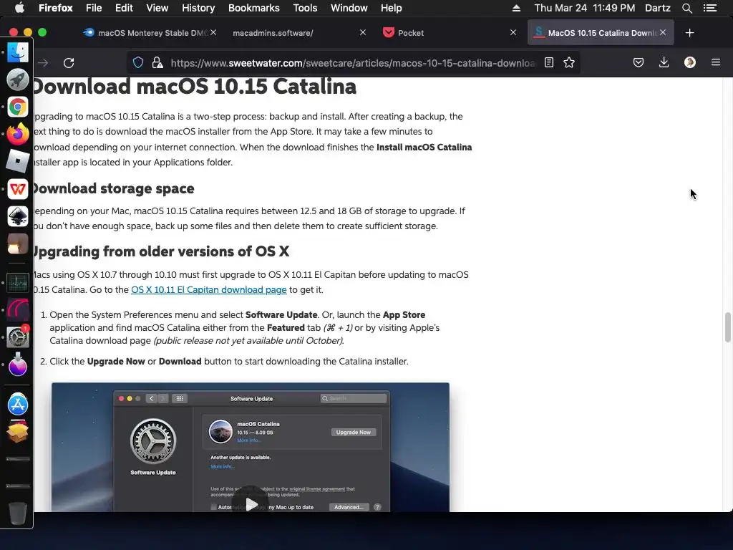This screenshot has width=733, height=550.
Task: Open the File menu
Action: tap(94, 8)
